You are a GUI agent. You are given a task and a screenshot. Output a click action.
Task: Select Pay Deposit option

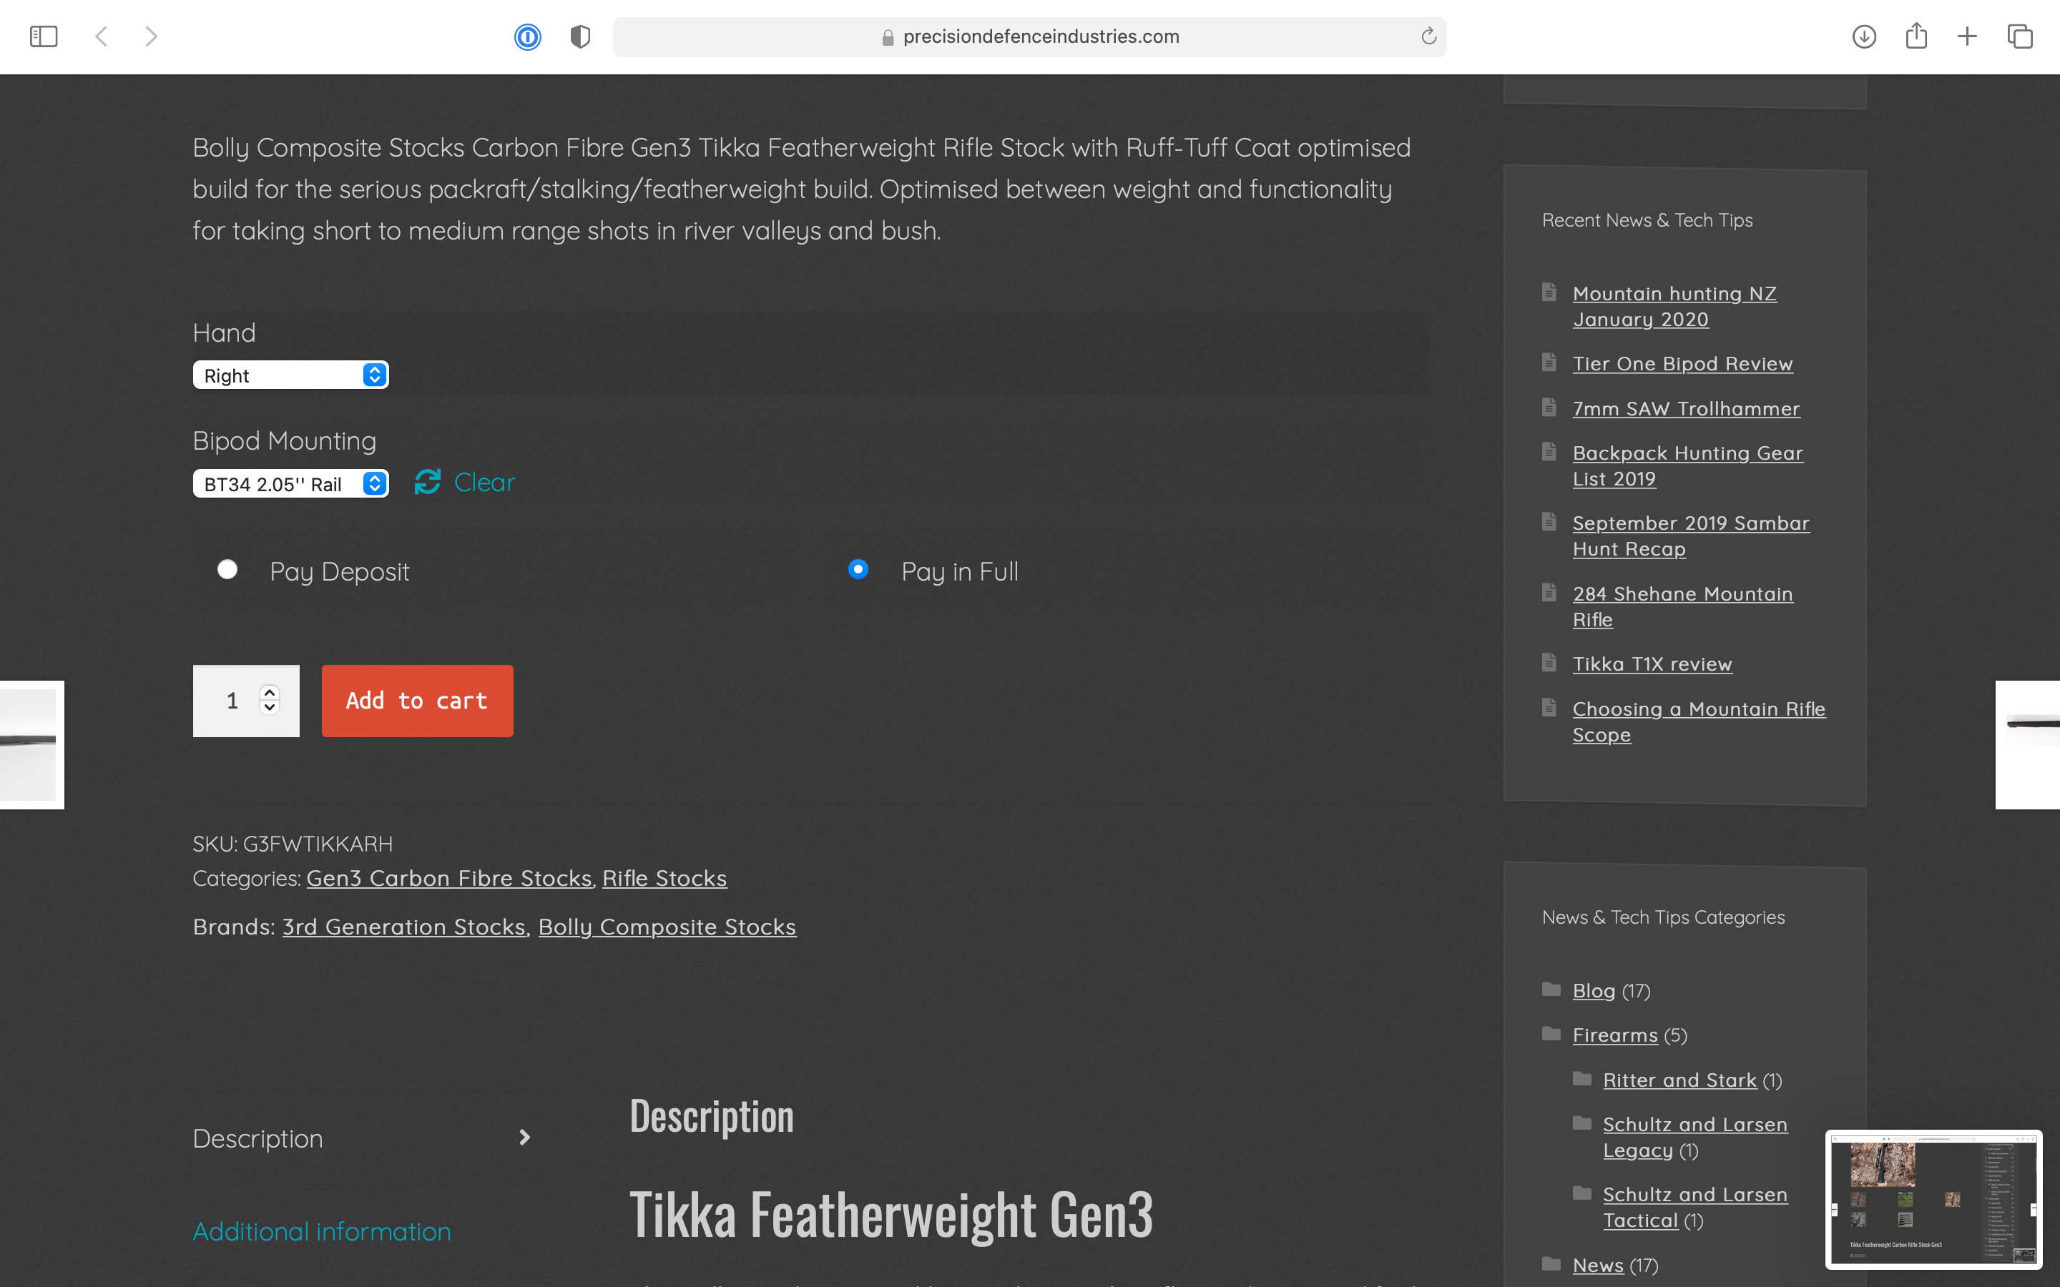pos(227,569)
